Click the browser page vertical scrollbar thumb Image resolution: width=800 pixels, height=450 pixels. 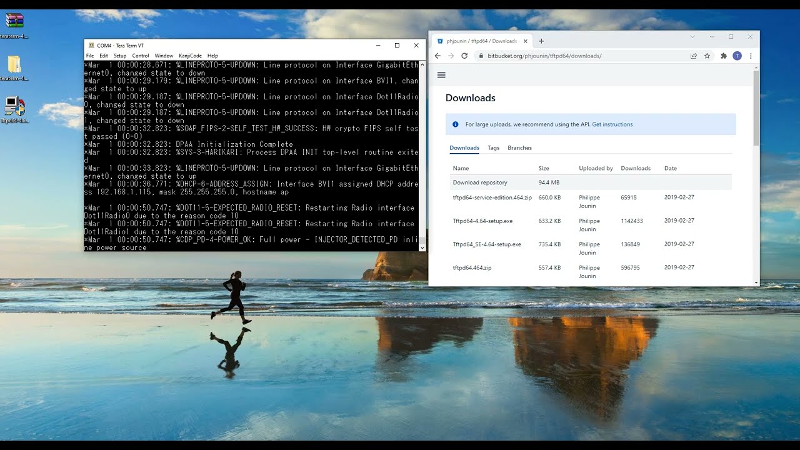tap(756, 107)
